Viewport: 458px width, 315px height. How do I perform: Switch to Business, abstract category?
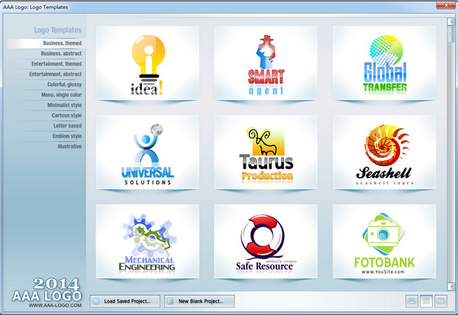(61, 54)
